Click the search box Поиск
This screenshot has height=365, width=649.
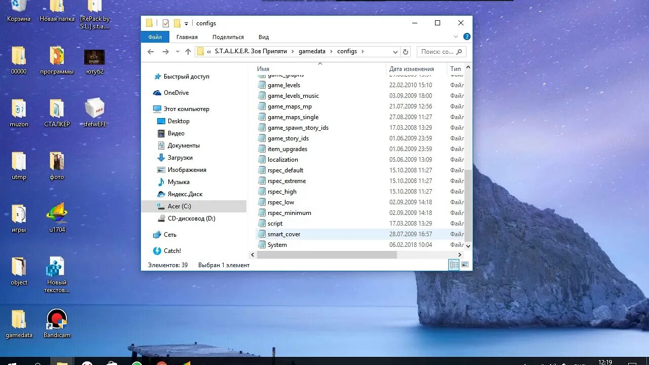click(441, 52)
